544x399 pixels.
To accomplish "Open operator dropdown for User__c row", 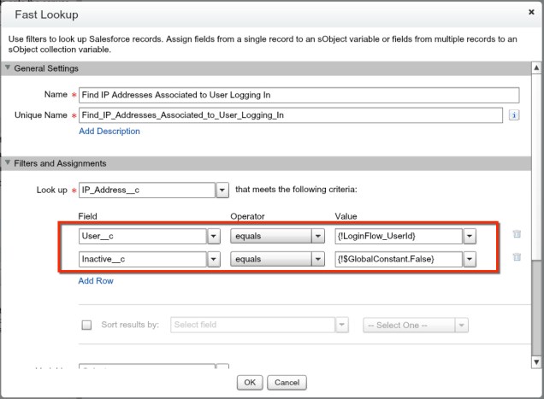I will [x=318, y=236].
